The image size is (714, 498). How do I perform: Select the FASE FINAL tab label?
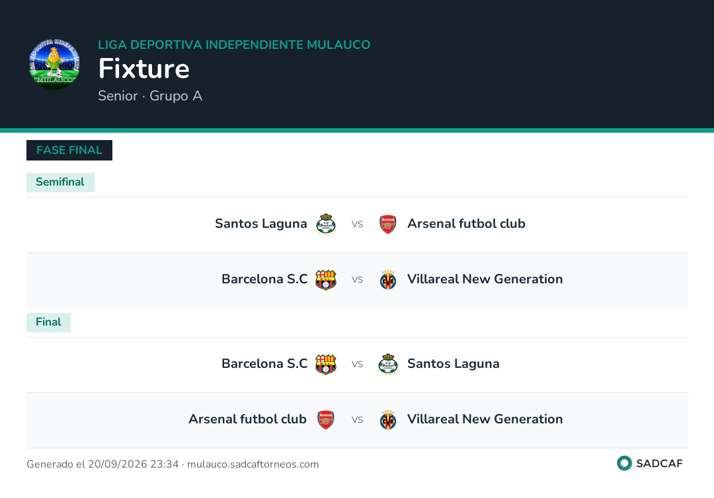(69, 150)
